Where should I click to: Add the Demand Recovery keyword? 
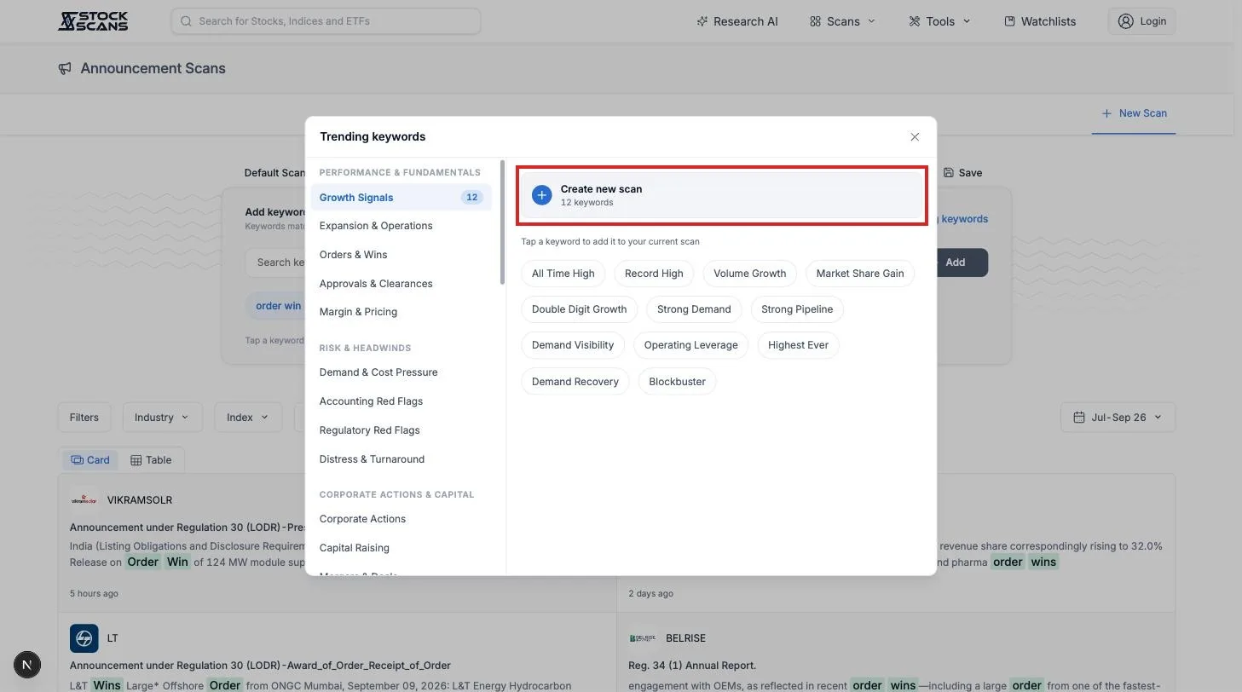coord(575,382)
